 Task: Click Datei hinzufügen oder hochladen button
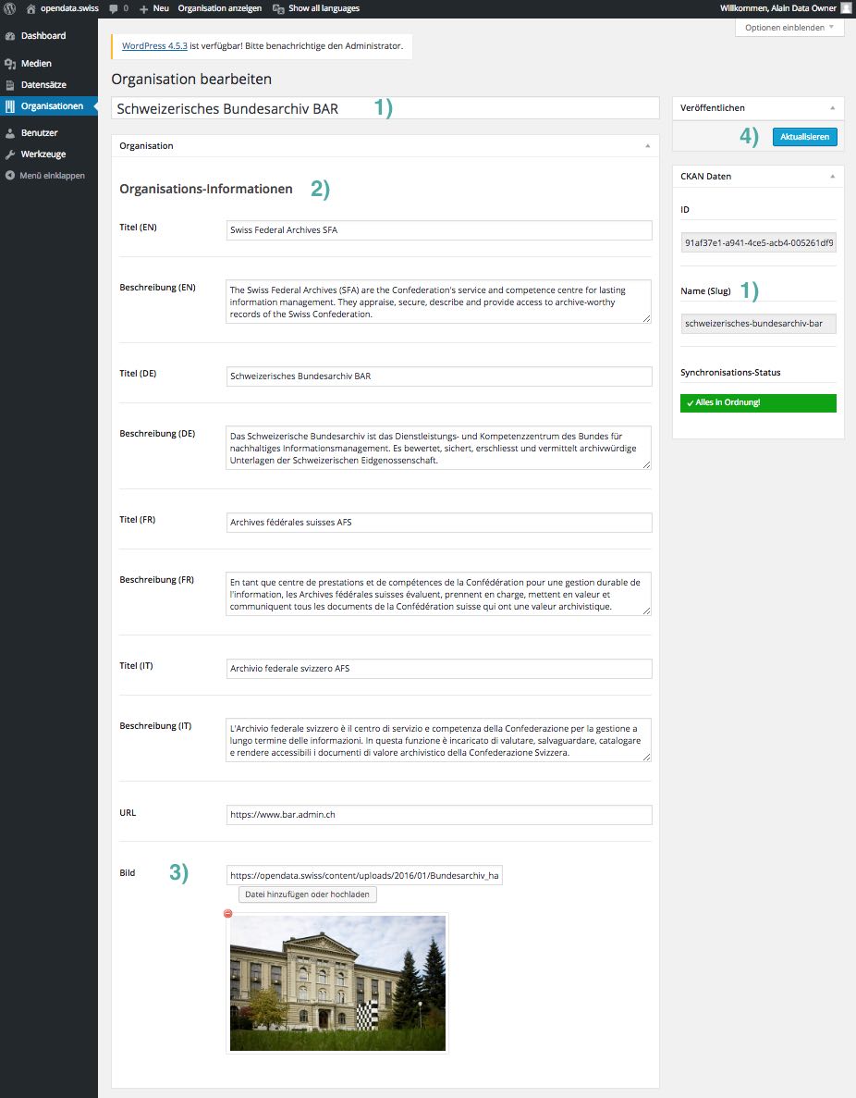pyautogui.click(x=307, y=894)
